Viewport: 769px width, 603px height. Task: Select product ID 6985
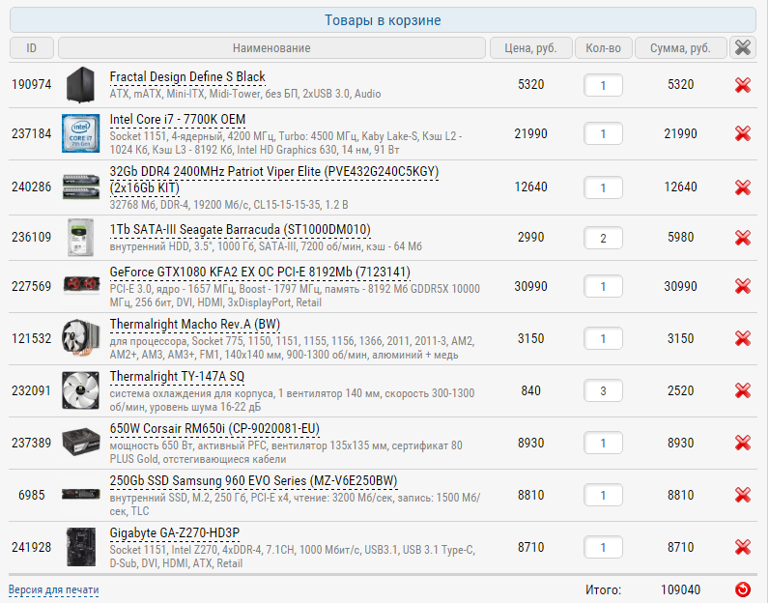pos(31,495)
